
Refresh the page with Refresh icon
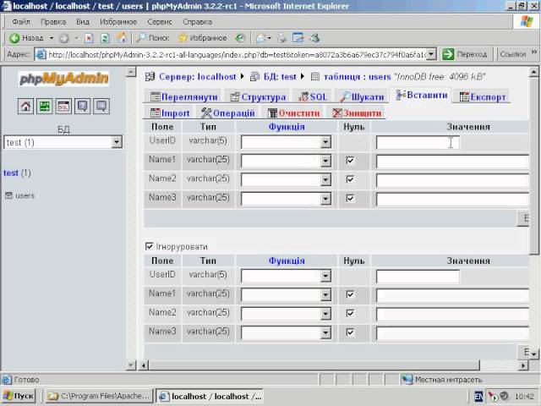[105, 38]
